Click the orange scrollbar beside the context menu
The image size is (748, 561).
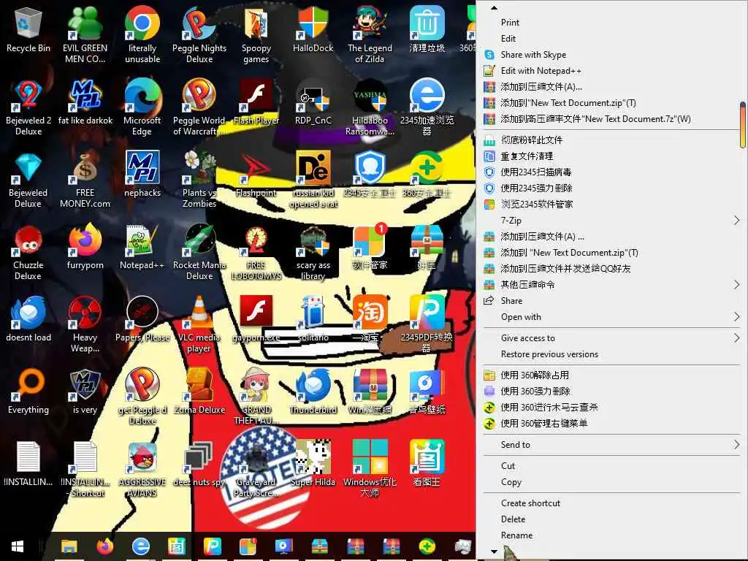pyautogui.click(x=743, y=125)
